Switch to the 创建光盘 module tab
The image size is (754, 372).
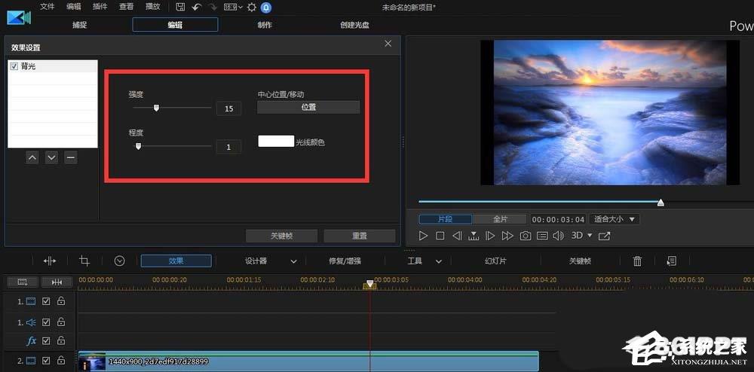coord(355,25)
